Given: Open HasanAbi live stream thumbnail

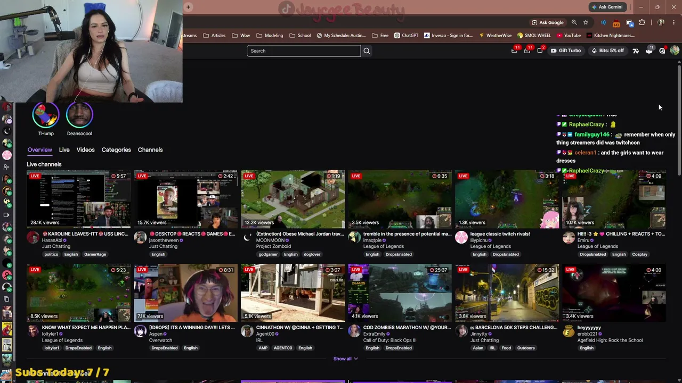Looking at the screenshot, I should click(79, 199).
